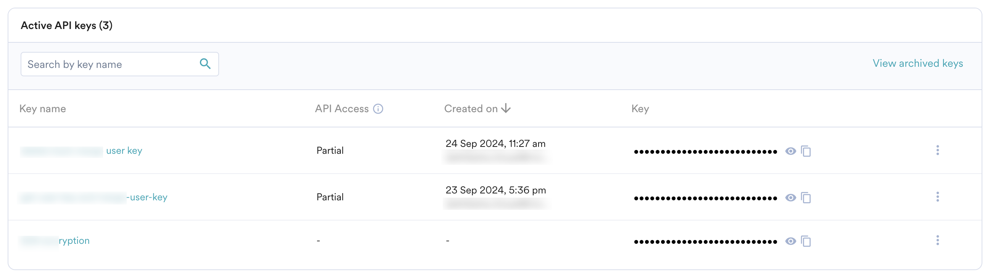Copy the key created 23 Sep 2024
The height and width of the screenshot is (277, 990).
click(806, 198)
